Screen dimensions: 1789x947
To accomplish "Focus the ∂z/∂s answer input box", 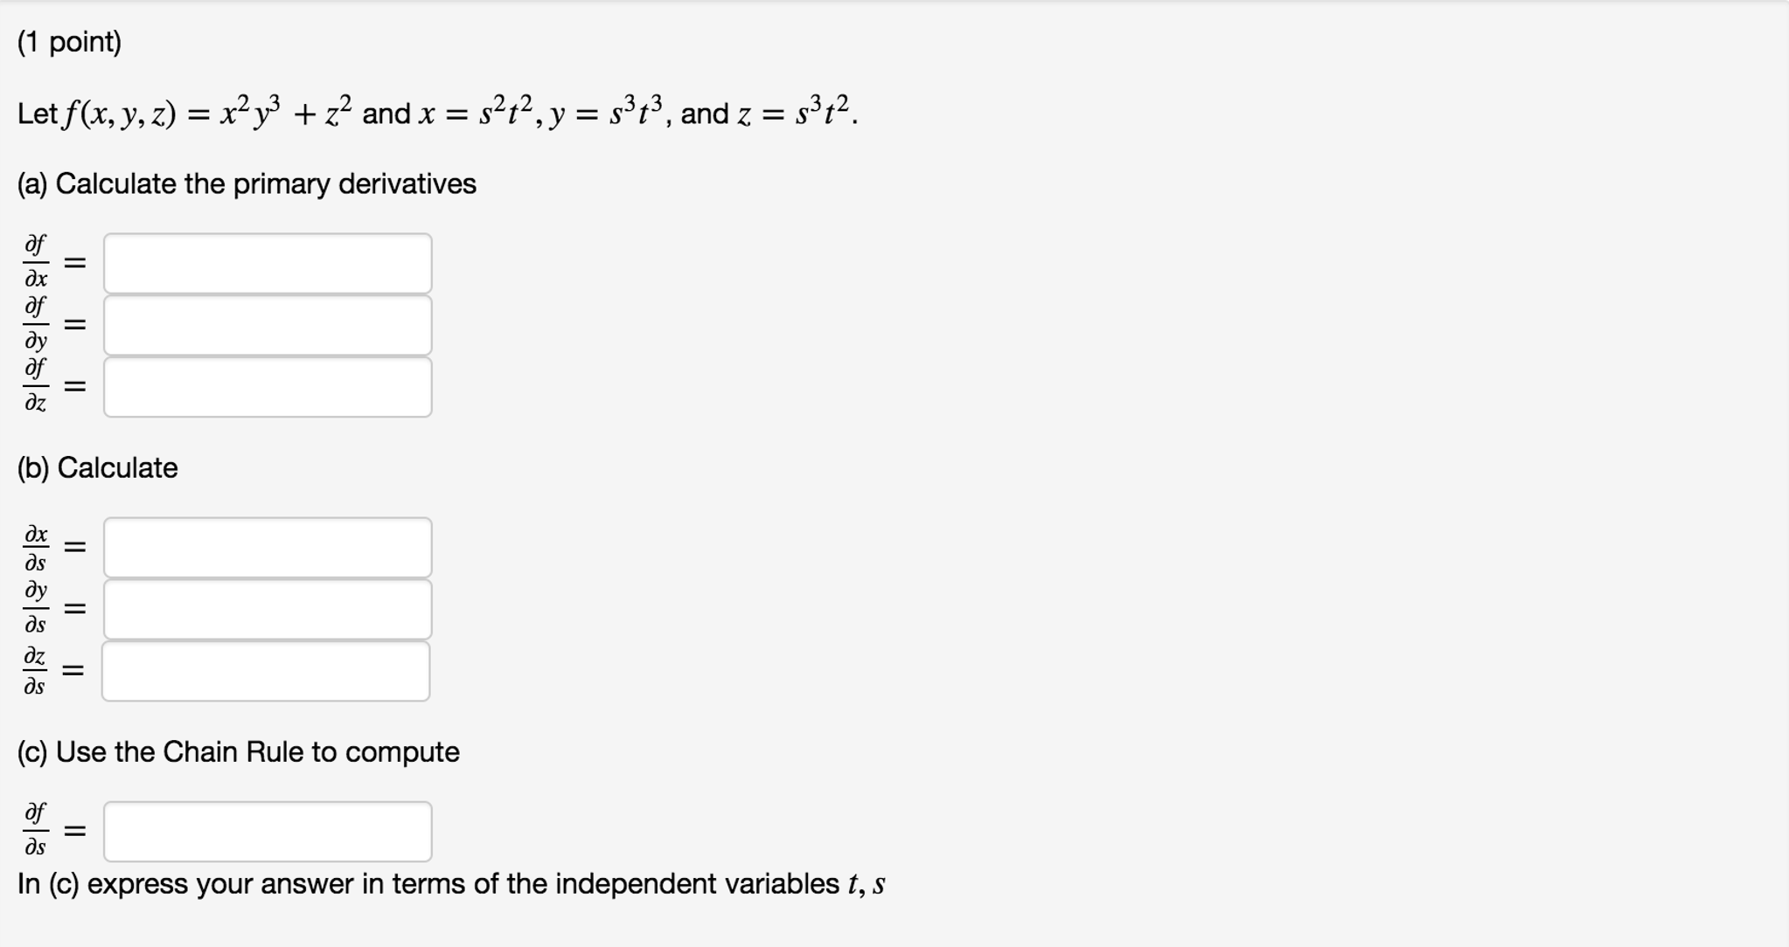I will click(266, 671).
